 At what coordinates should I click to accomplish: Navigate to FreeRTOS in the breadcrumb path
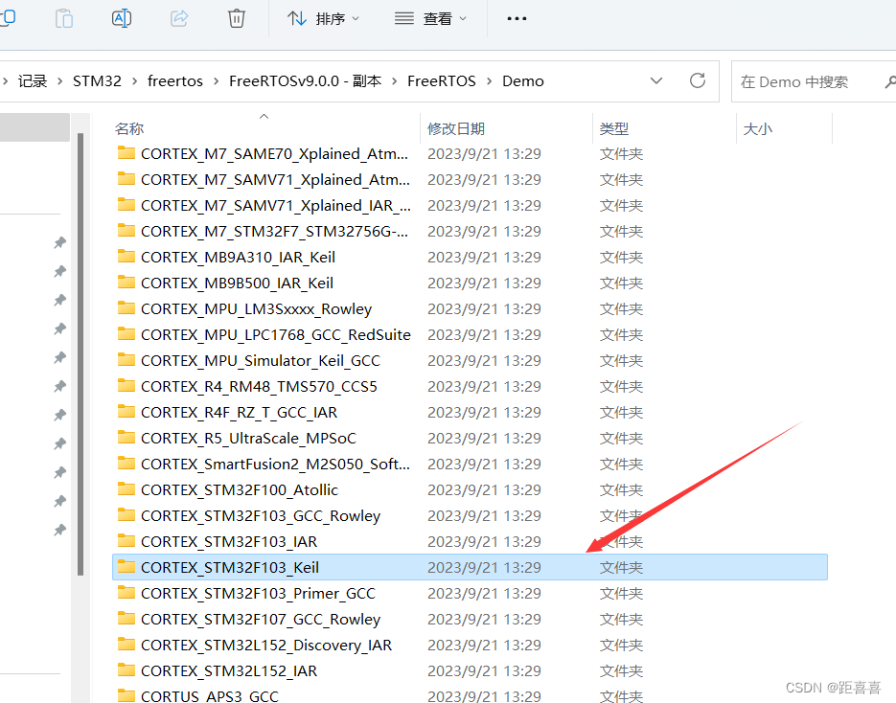[442, 80]
